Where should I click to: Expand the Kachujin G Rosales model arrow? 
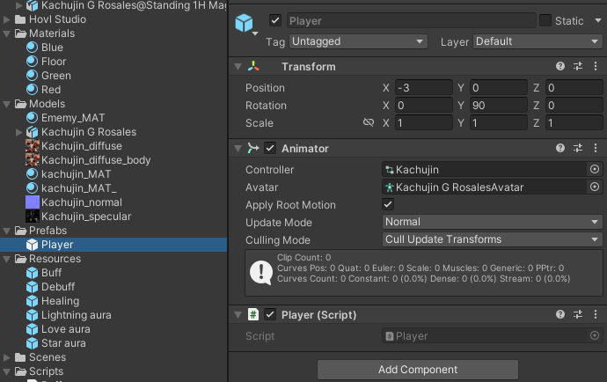pyautogui.click(x=18, y=132)
